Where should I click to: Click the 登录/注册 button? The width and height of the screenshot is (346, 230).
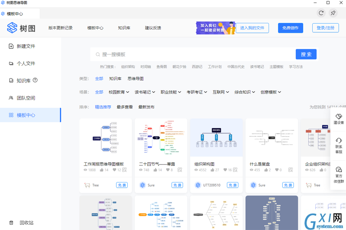[326, 28]
